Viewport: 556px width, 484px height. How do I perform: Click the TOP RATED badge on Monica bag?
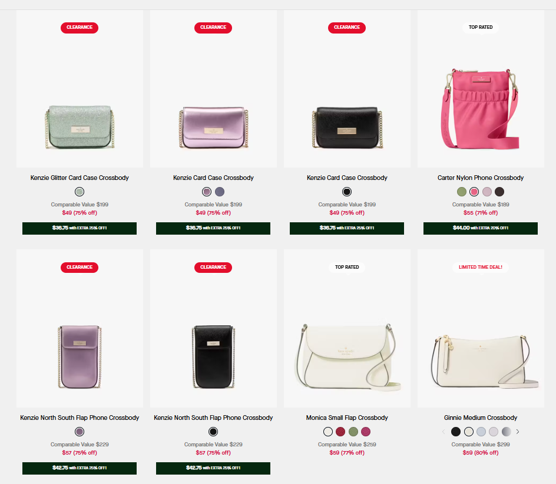(347, 268)
